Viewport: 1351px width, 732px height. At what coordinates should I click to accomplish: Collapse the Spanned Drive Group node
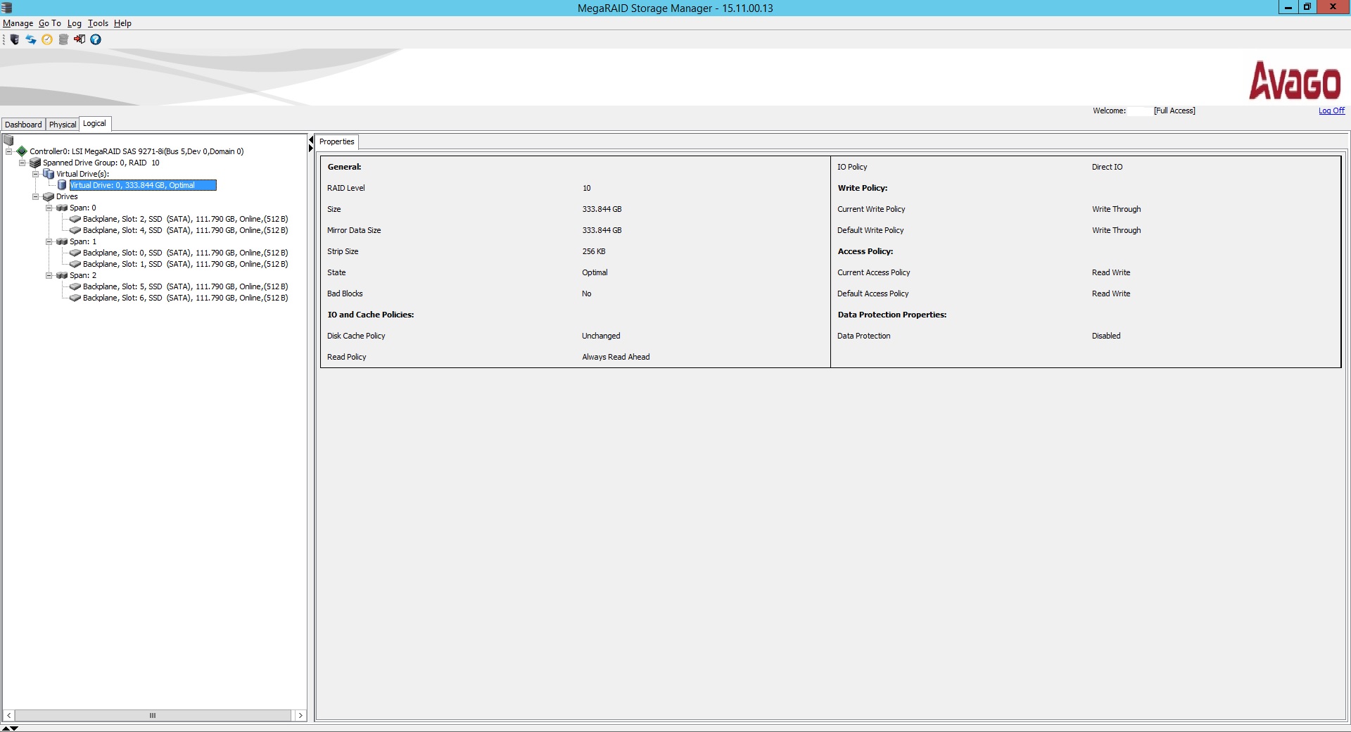click(22, 163)
